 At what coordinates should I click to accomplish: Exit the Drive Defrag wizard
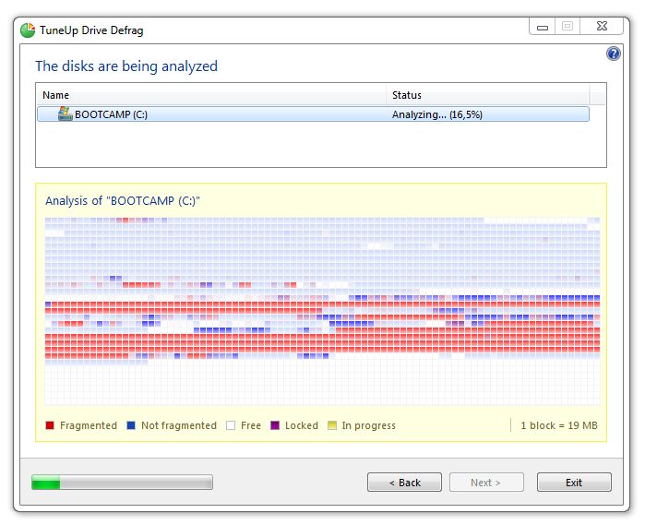[x=574, y=483]
